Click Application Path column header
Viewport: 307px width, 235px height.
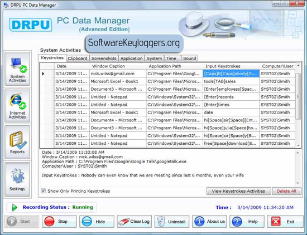tap(175, 66)
